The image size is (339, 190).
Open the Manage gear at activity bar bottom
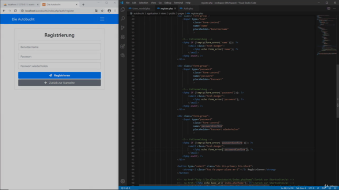tap(123, 181)
